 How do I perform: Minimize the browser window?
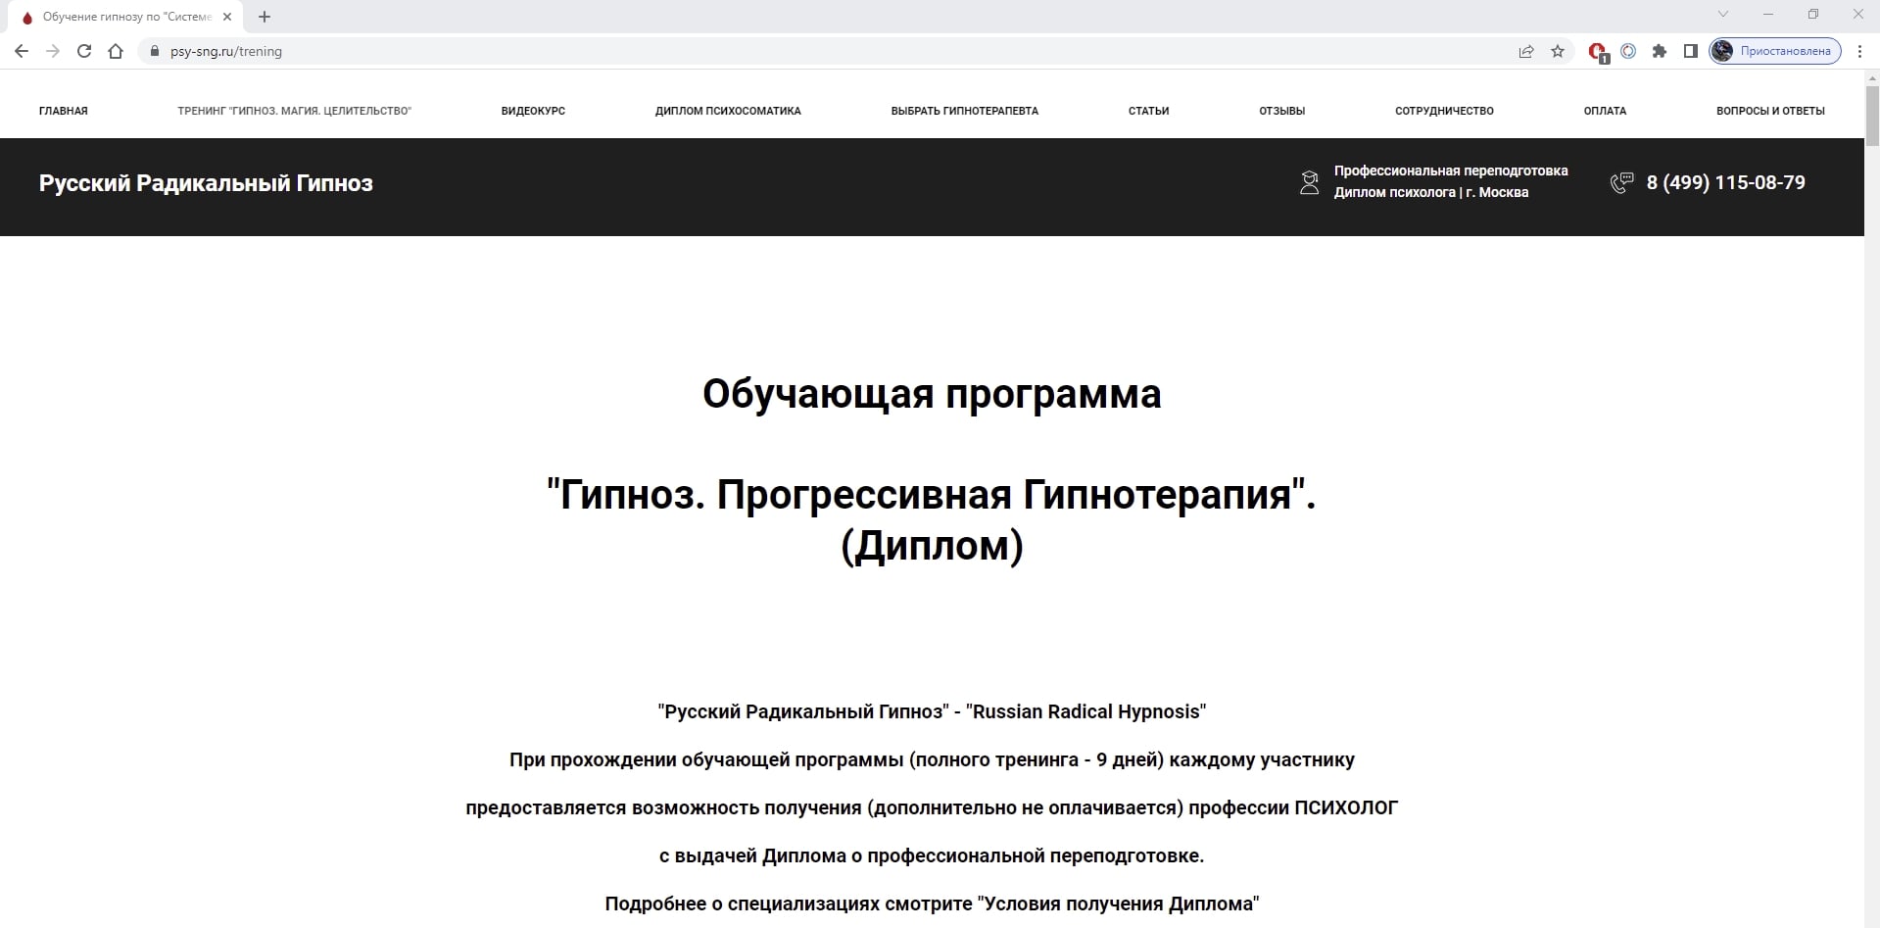click(1768, 15)
